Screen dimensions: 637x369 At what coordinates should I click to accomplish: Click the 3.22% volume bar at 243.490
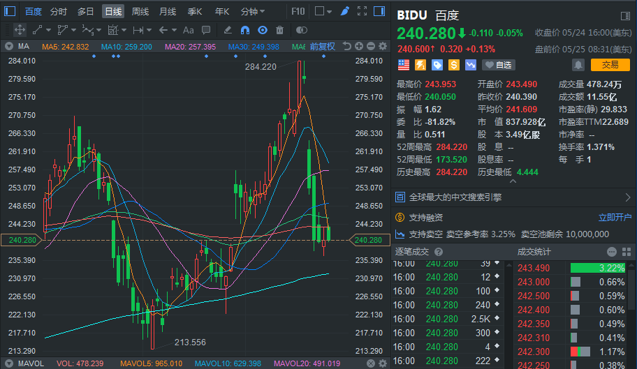tap(598, 268)
